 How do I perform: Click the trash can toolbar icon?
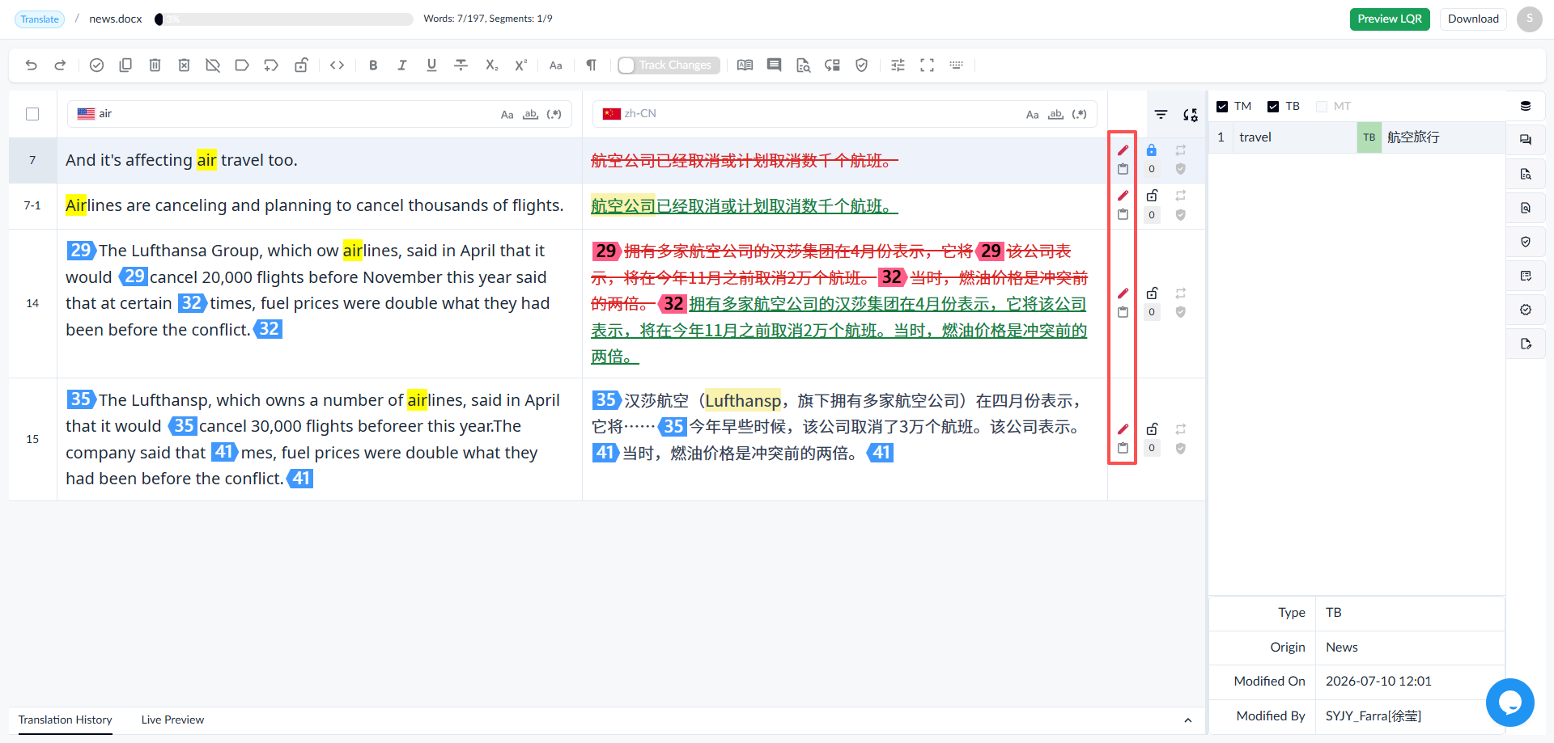coord(155,65)
